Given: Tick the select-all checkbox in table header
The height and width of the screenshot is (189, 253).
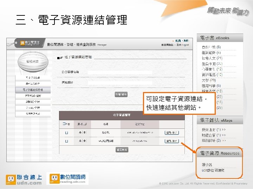Looking at the screenshot, I should click(65, 124).
